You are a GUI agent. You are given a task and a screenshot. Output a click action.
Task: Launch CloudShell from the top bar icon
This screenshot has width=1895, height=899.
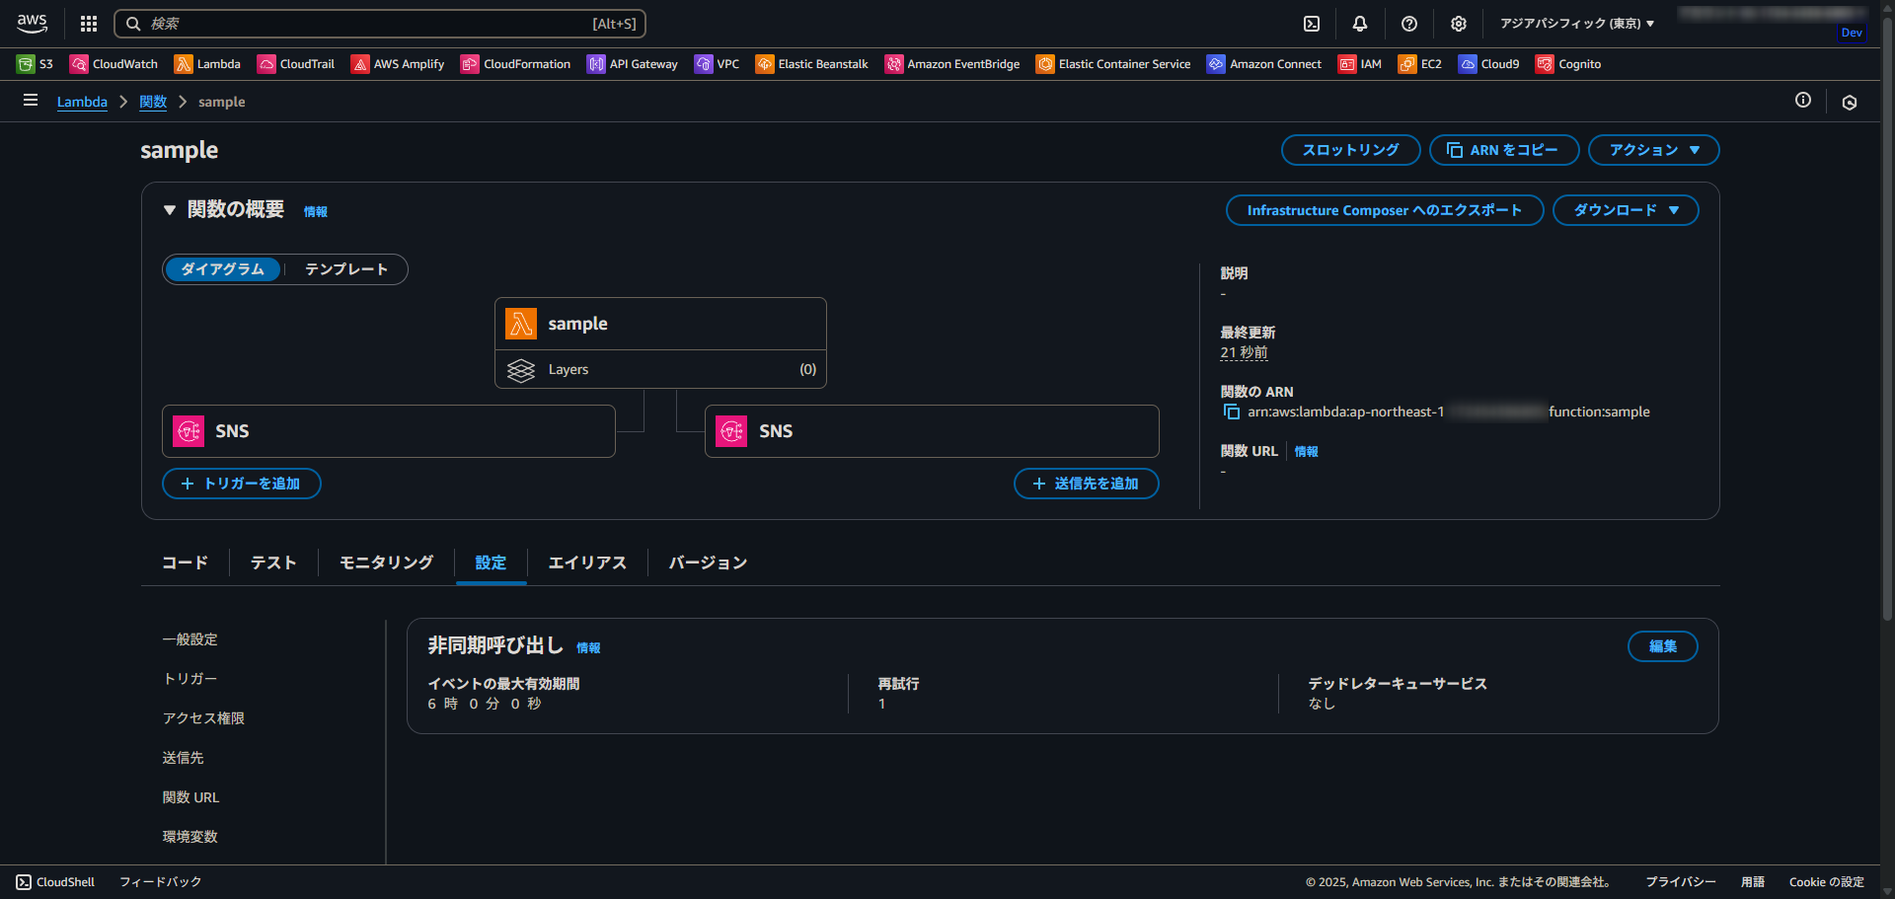point(1312,24)
